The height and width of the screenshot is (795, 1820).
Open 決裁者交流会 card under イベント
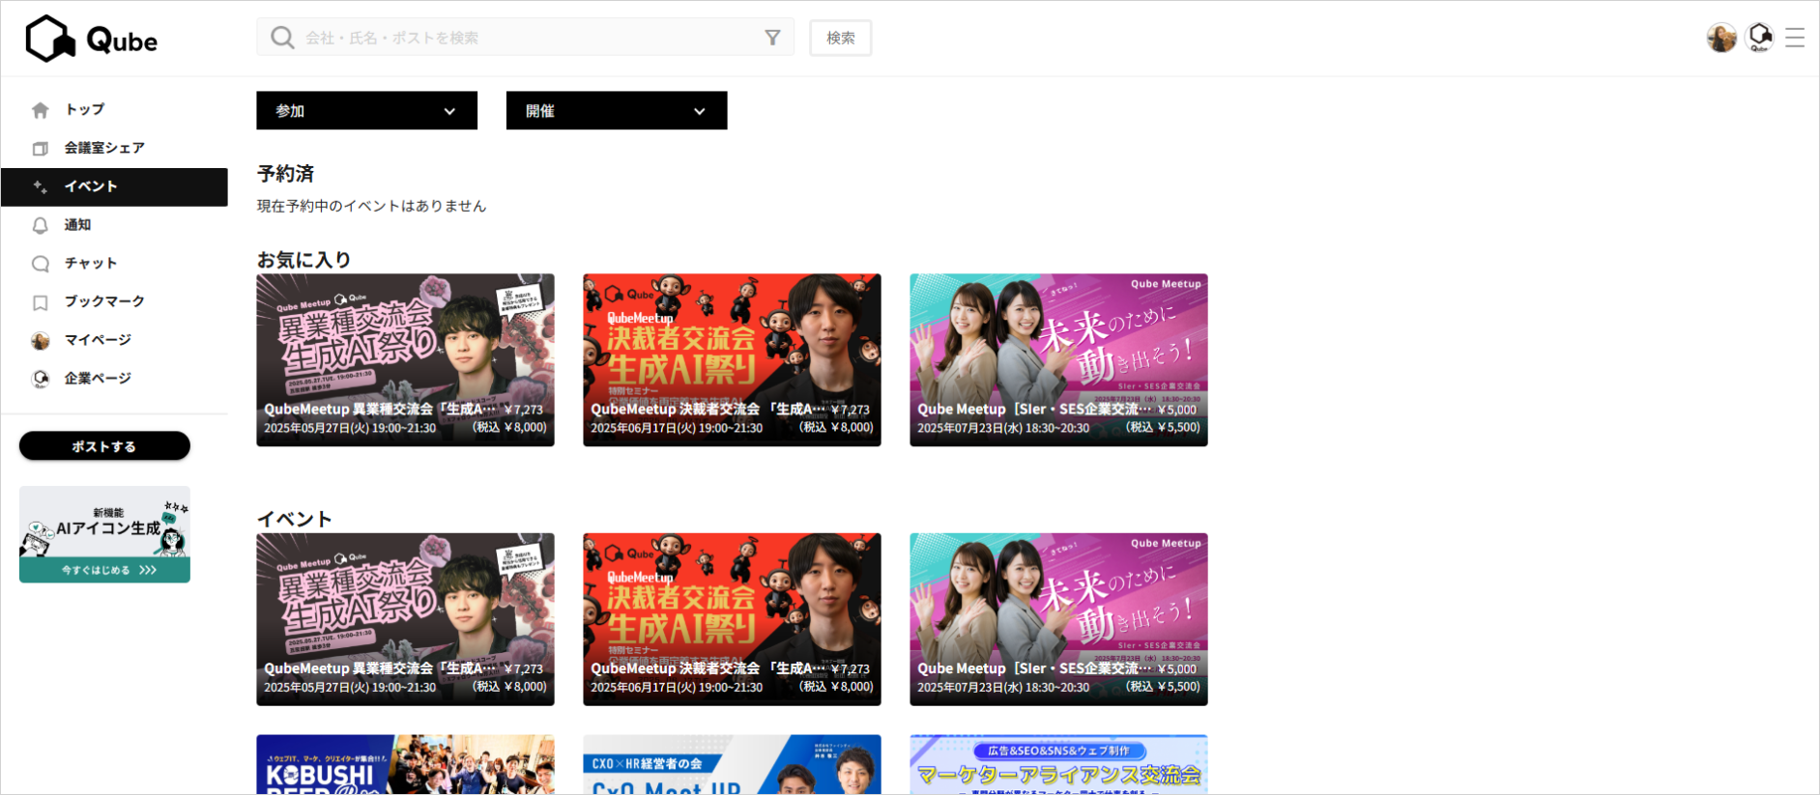pos(732,619)
